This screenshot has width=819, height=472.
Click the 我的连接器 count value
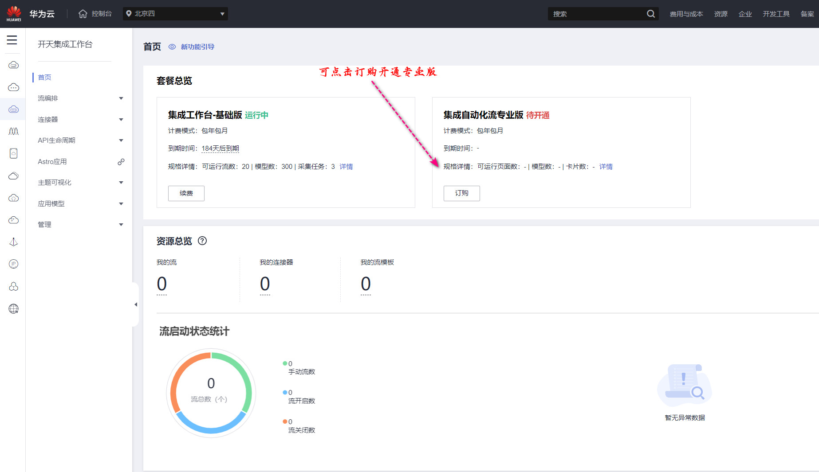[265, 284]
